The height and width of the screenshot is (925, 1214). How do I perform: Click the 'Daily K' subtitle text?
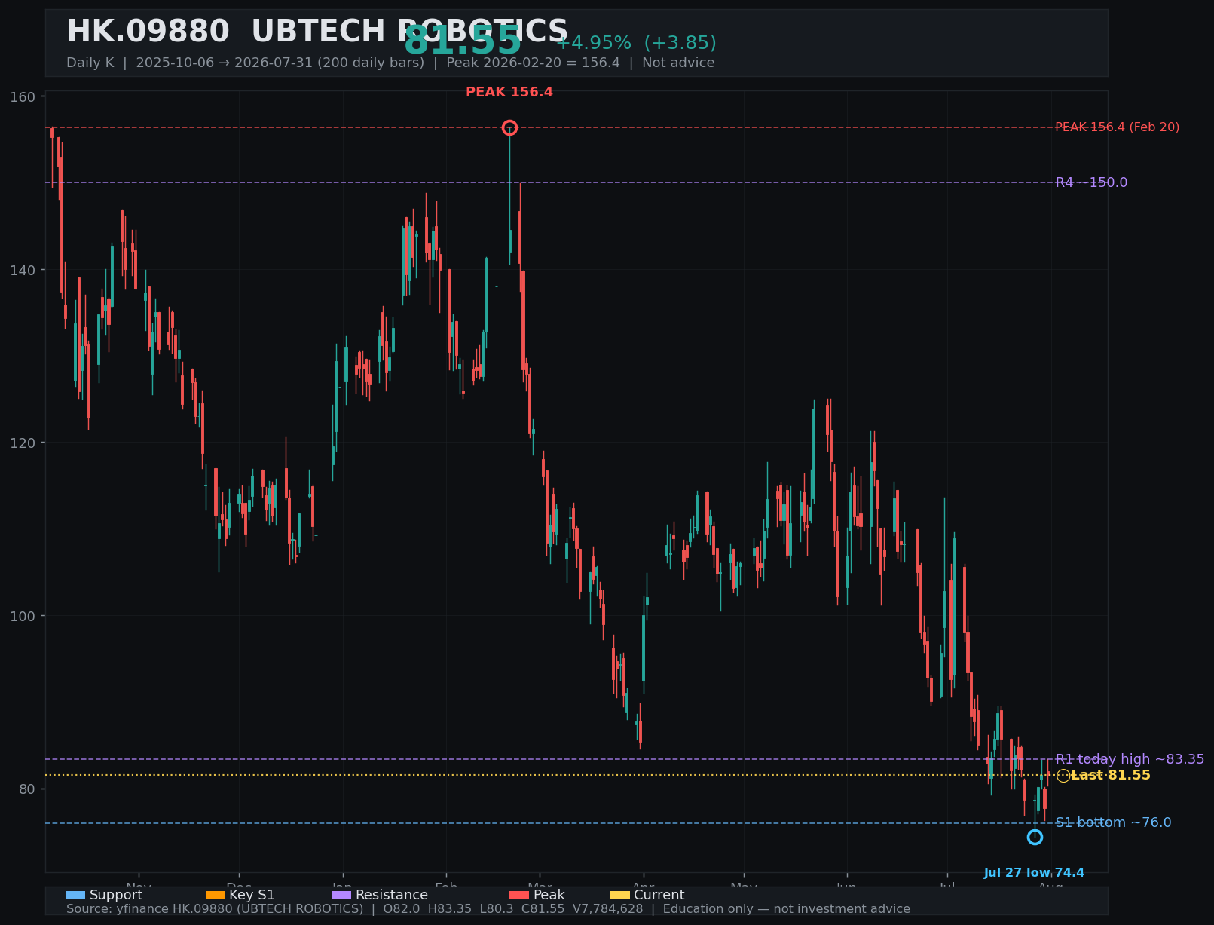(90, 63)
